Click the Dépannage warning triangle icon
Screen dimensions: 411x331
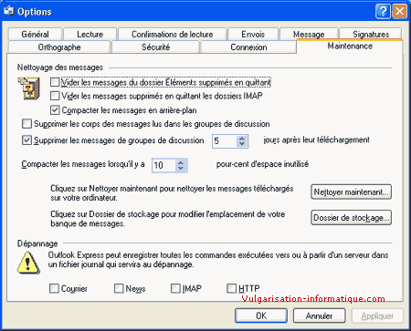[28, 263]
